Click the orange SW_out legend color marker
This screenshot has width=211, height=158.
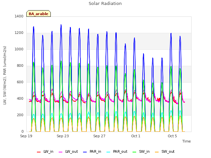[x=157, y=152]
